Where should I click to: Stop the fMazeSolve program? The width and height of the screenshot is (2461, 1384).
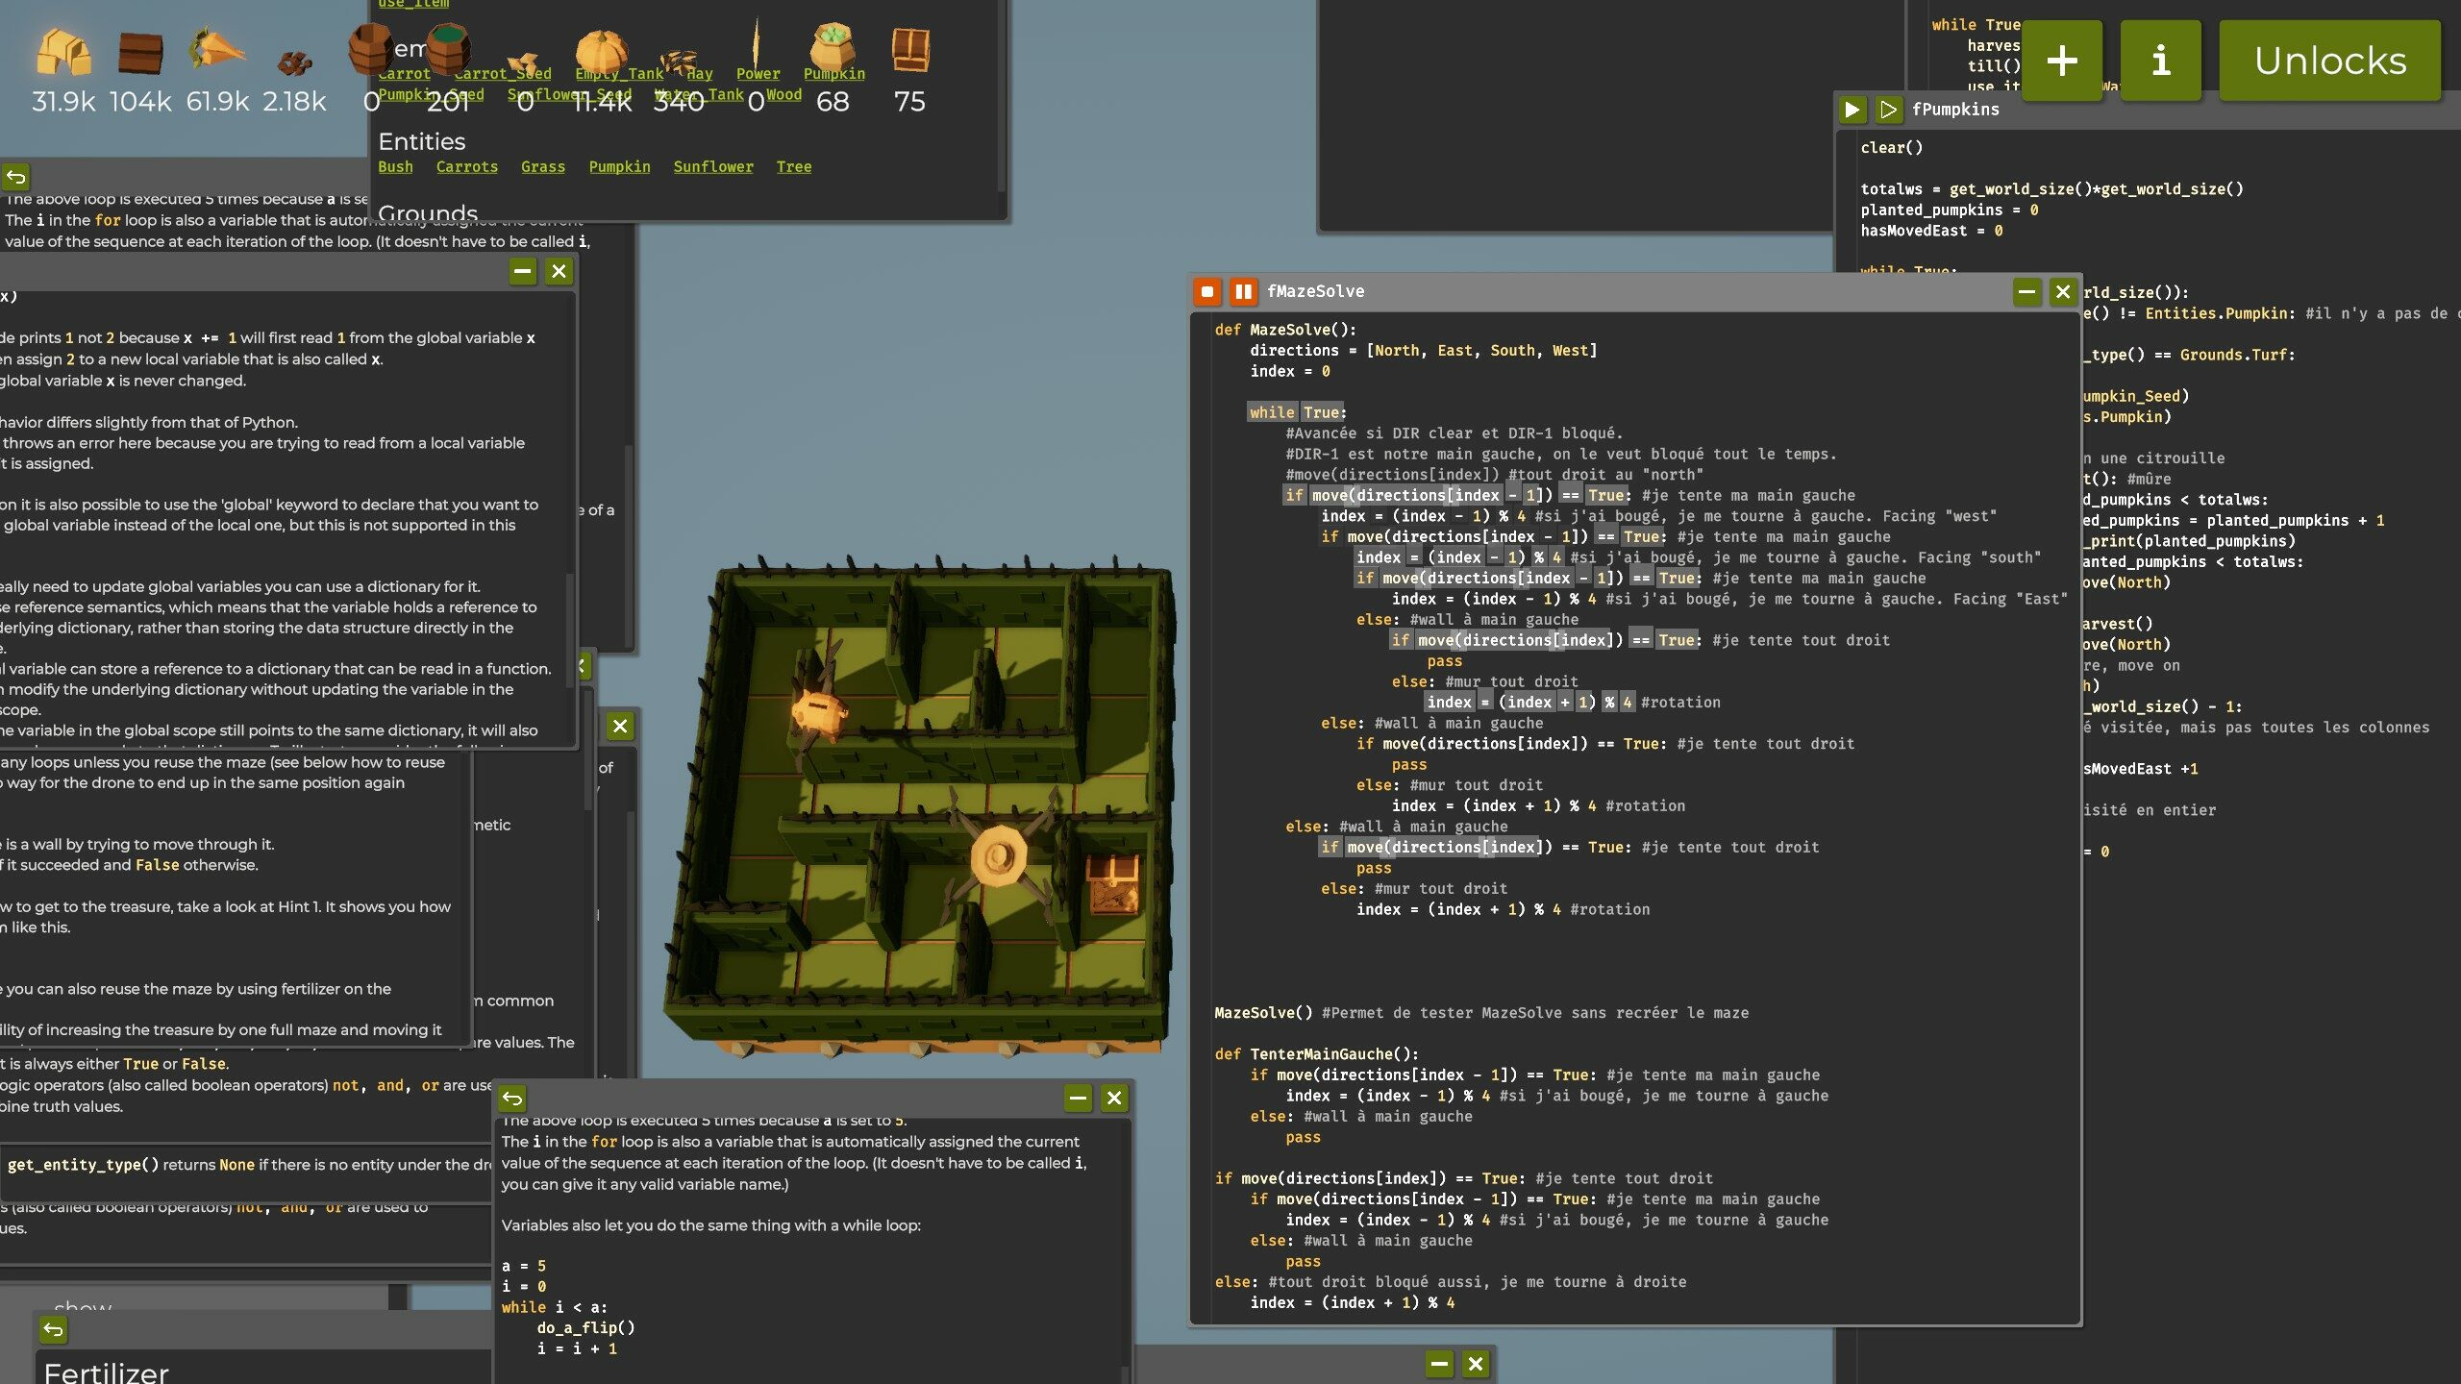(x=1207, y=291)
